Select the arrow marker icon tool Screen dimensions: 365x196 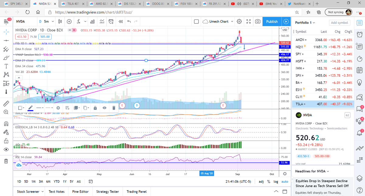[x=6, y=92]
